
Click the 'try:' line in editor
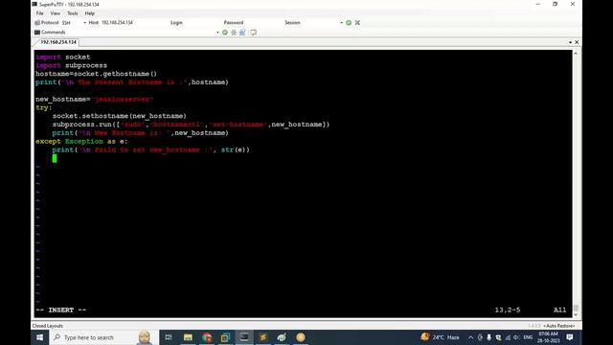[x=44, y=107]
